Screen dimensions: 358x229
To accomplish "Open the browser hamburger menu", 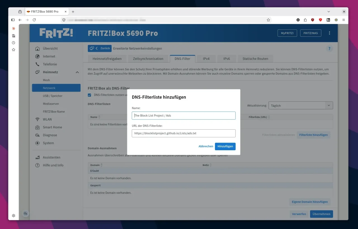I will pos(344,20).
